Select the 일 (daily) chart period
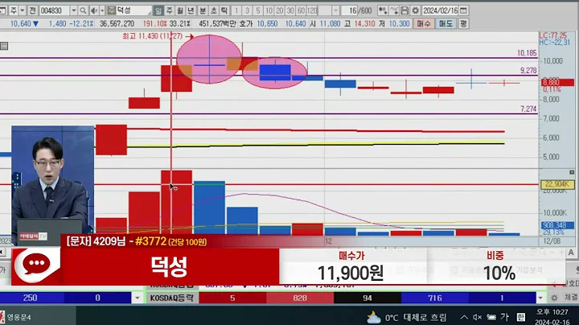 pos(158,10)
